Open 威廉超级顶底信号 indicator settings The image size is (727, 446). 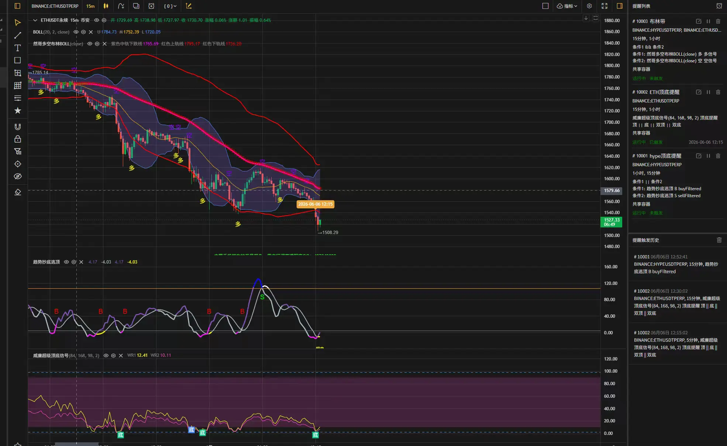tap(113, 356)
